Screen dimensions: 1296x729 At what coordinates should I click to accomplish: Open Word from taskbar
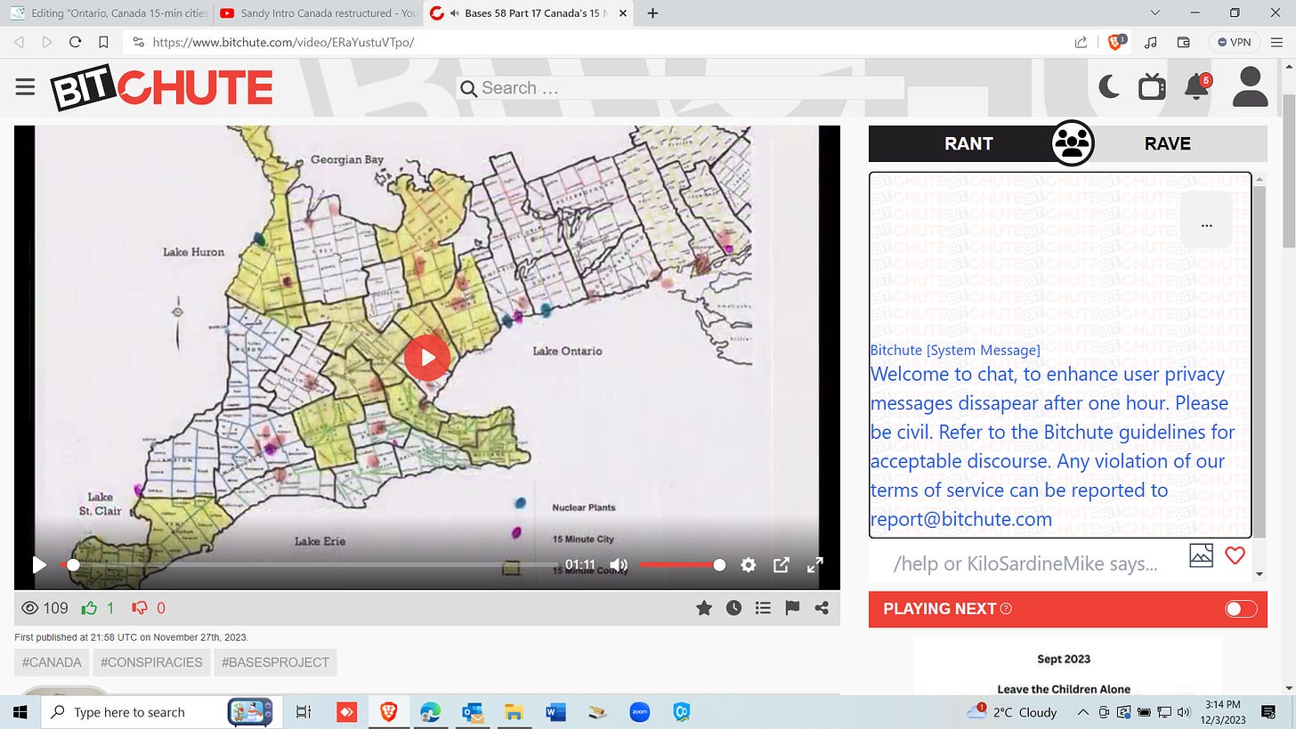[555, 712]
